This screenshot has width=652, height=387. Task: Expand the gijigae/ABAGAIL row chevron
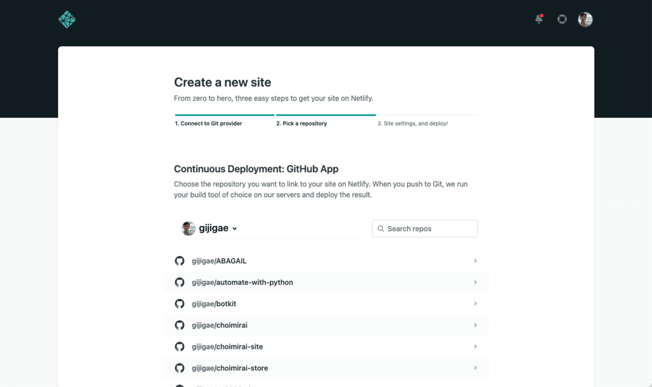[475, 261]
